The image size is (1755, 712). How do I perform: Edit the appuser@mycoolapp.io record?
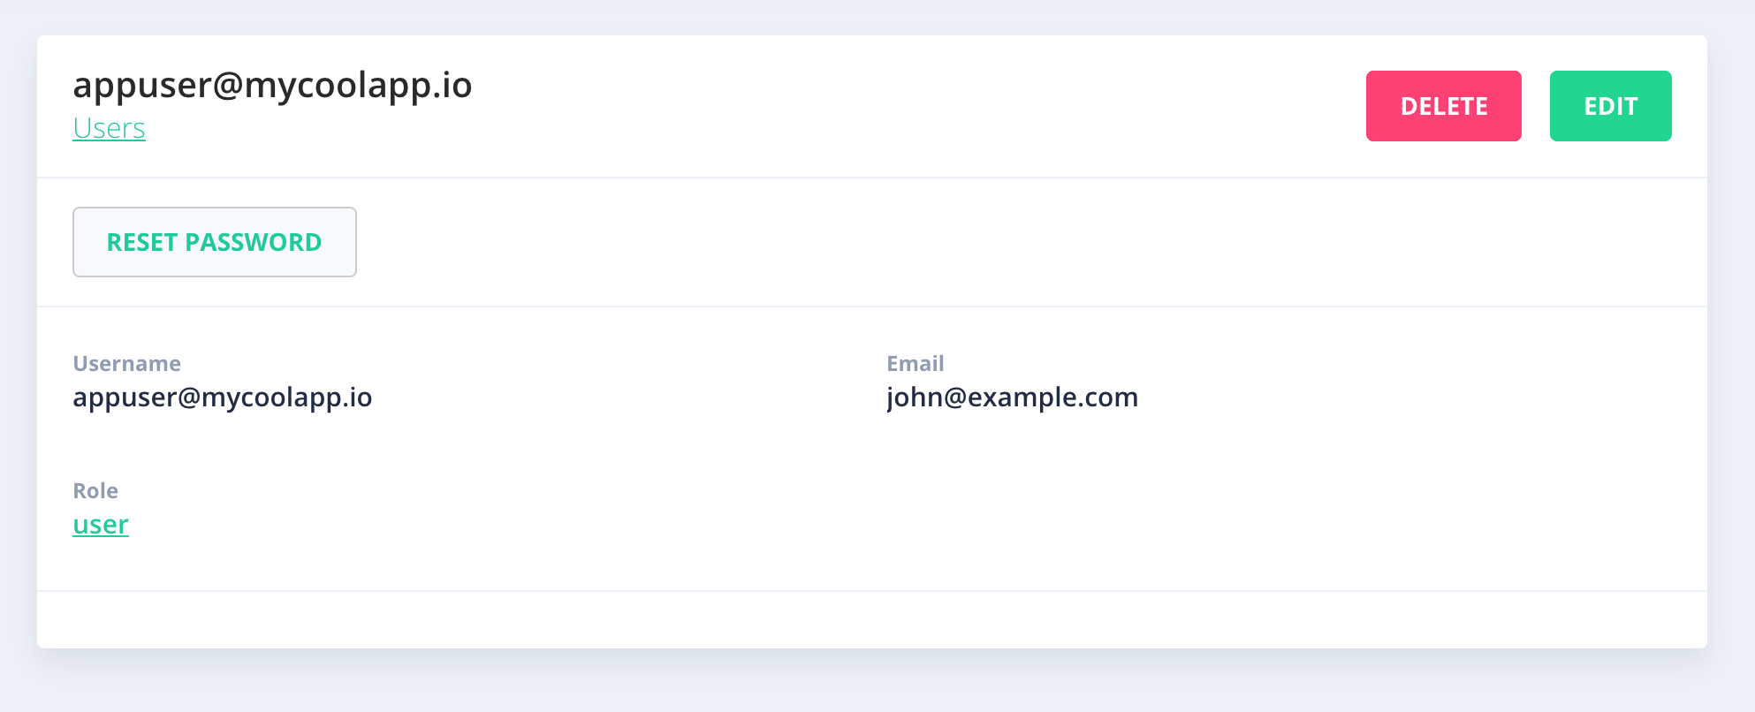pyautogui.click(x=1610, y=106)
